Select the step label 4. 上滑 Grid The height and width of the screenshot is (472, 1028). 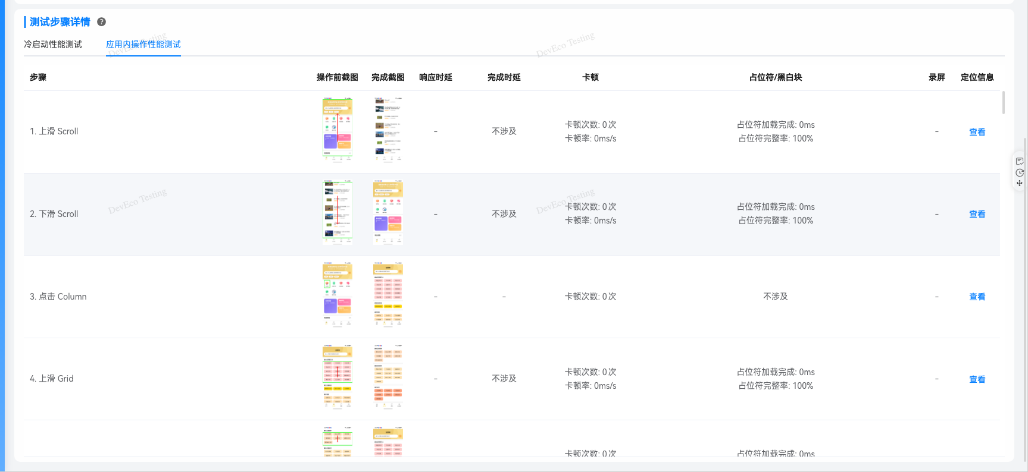click(x=52, y=379)
